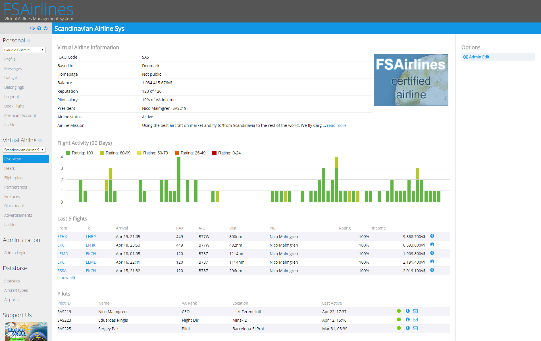
Task: Open Finances in the sidebar menu
Action: coord(12,197)
